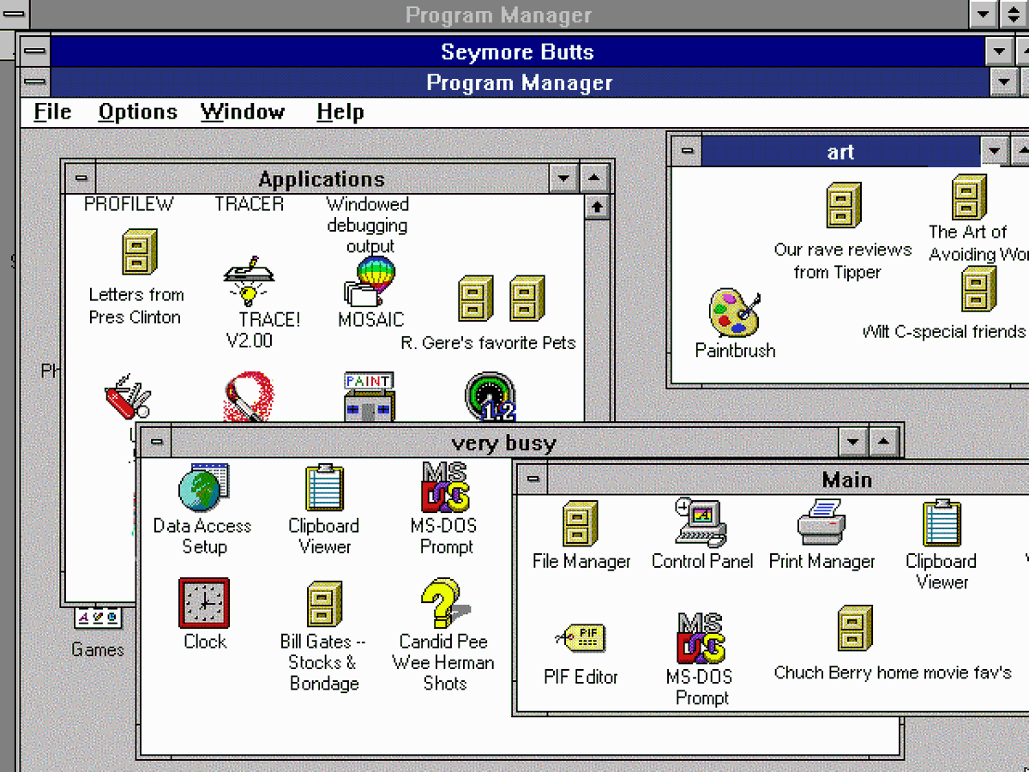Open the very busy window control menu
This screenshot has width=1029, height=772.
coord(156,443)
